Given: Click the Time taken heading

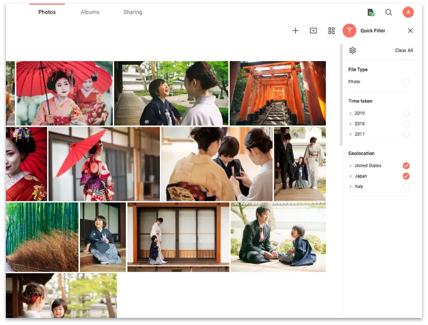Looking at the screenshot, I should click(x=360, y=101).
